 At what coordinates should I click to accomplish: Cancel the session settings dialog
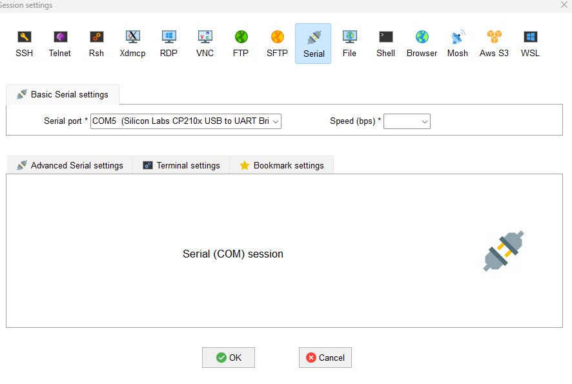[325, 358]
